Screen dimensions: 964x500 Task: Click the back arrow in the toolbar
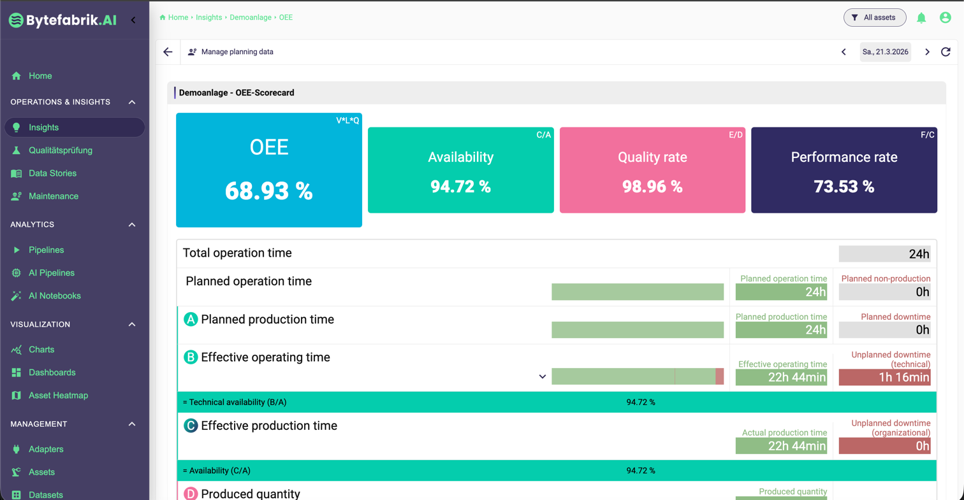(168, 52)
